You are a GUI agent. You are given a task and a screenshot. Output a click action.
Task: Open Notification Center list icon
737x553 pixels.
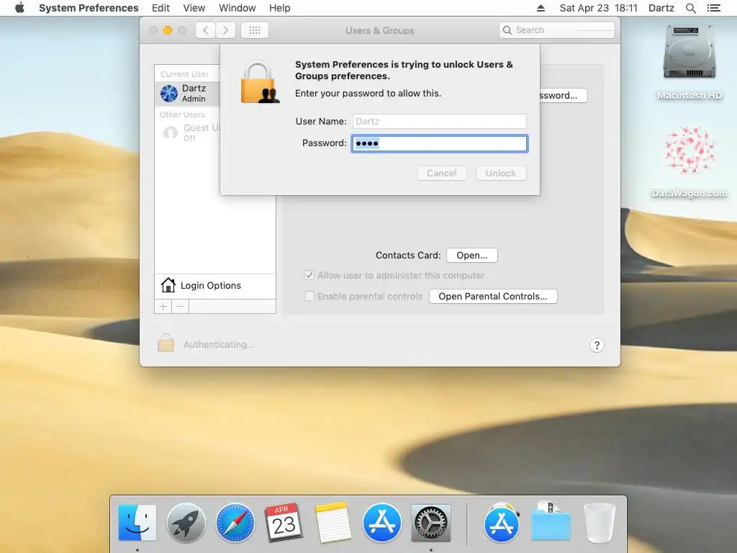(x=714, y=8)
